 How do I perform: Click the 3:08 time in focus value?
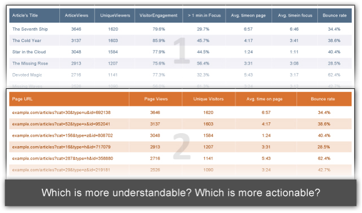point(294,63)
